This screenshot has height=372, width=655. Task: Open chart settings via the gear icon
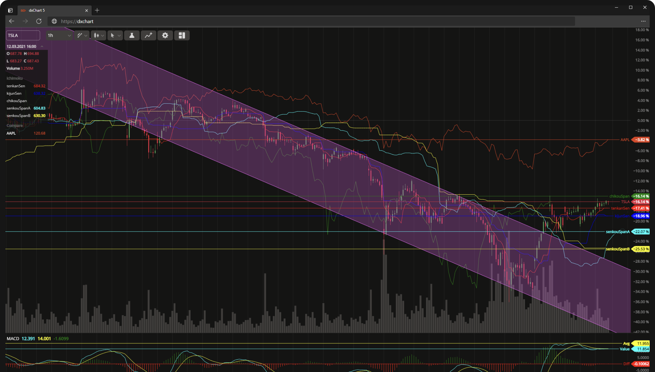click(x=165, y=35)
